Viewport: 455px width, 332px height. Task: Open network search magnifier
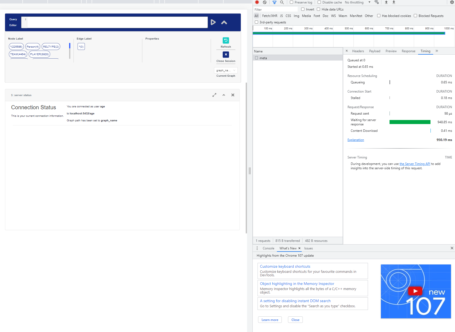[282, 2]
